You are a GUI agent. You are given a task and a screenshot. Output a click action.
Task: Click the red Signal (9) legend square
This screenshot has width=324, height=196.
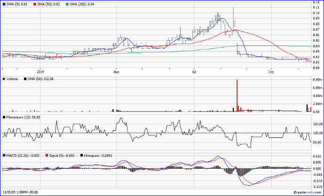(x=47, y=155)
